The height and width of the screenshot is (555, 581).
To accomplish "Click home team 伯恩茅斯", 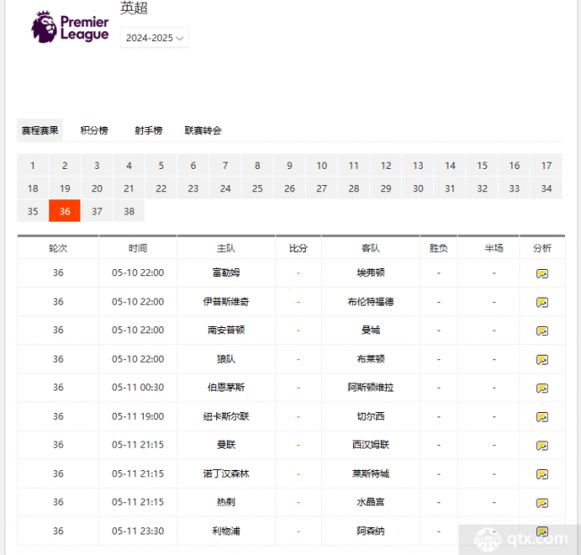I will 226,388.
